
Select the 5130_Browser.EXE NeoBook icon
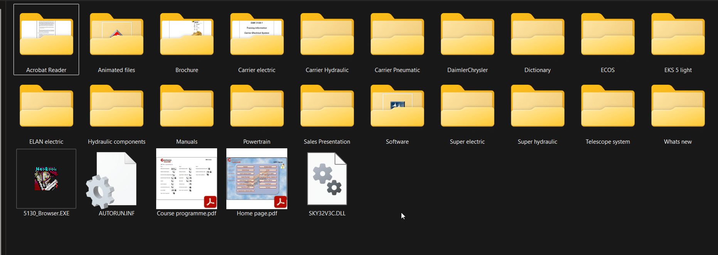coord(46,179)
